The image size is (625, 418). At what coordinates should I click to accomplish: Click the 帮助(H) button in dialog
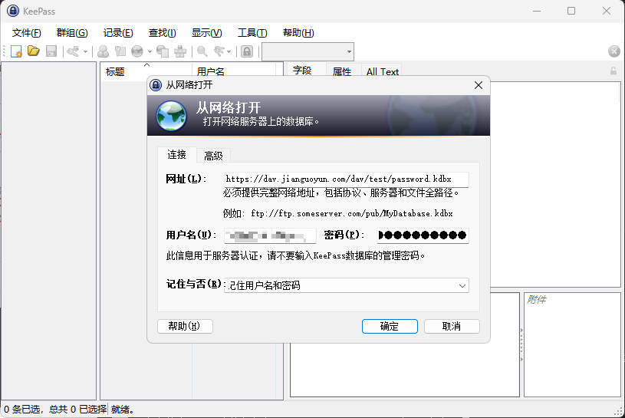[x=185, y=326]
